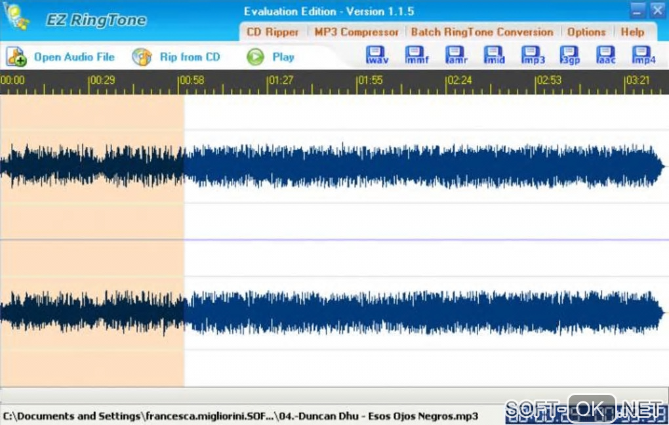669x425 pixels.
Task: Click the 03:21 timeline marker
Action: click(x=638, y=80)
